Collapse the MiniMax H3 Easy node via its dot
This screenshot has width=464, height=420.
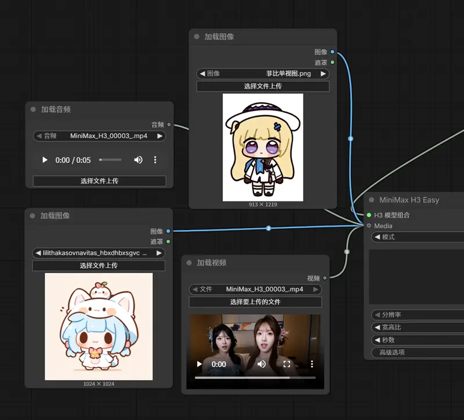(x=371, y=200)
